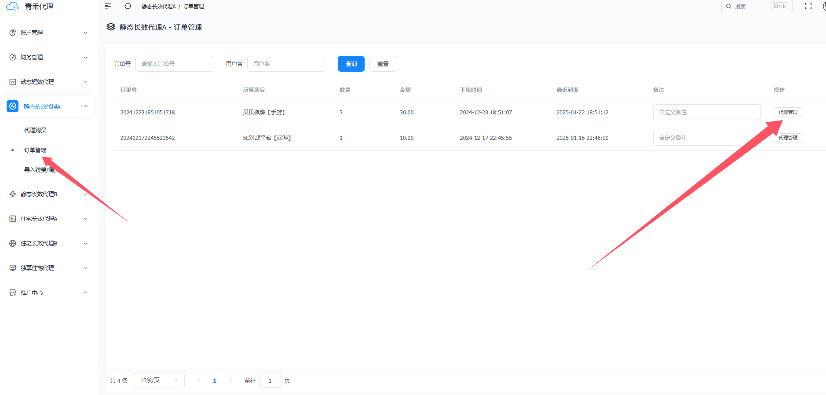Image resolution: width=826 pixels, height=395 pixels.
Task: Click the refresh page icon
Action: point(128,6)
